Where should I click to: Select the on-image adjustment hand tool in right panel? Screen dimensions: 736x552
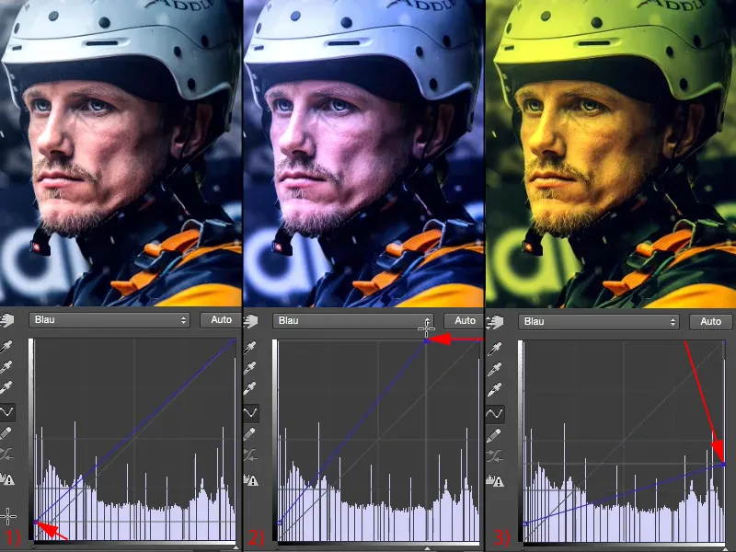point(495,323)
